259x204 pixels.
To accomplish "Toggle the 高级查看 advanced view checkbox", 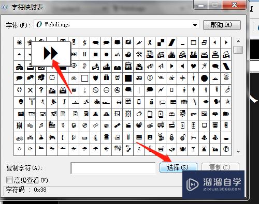I will pos(9,180).
